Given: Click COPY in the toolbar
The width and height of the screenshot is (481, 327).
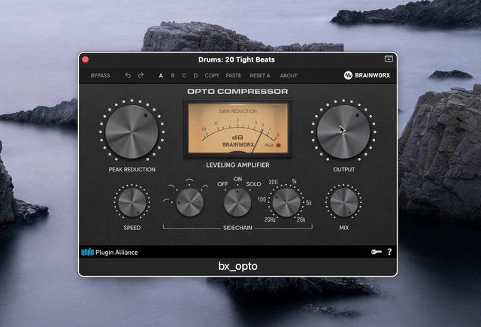Looking at the screenshot, I should tap(212, 75).
